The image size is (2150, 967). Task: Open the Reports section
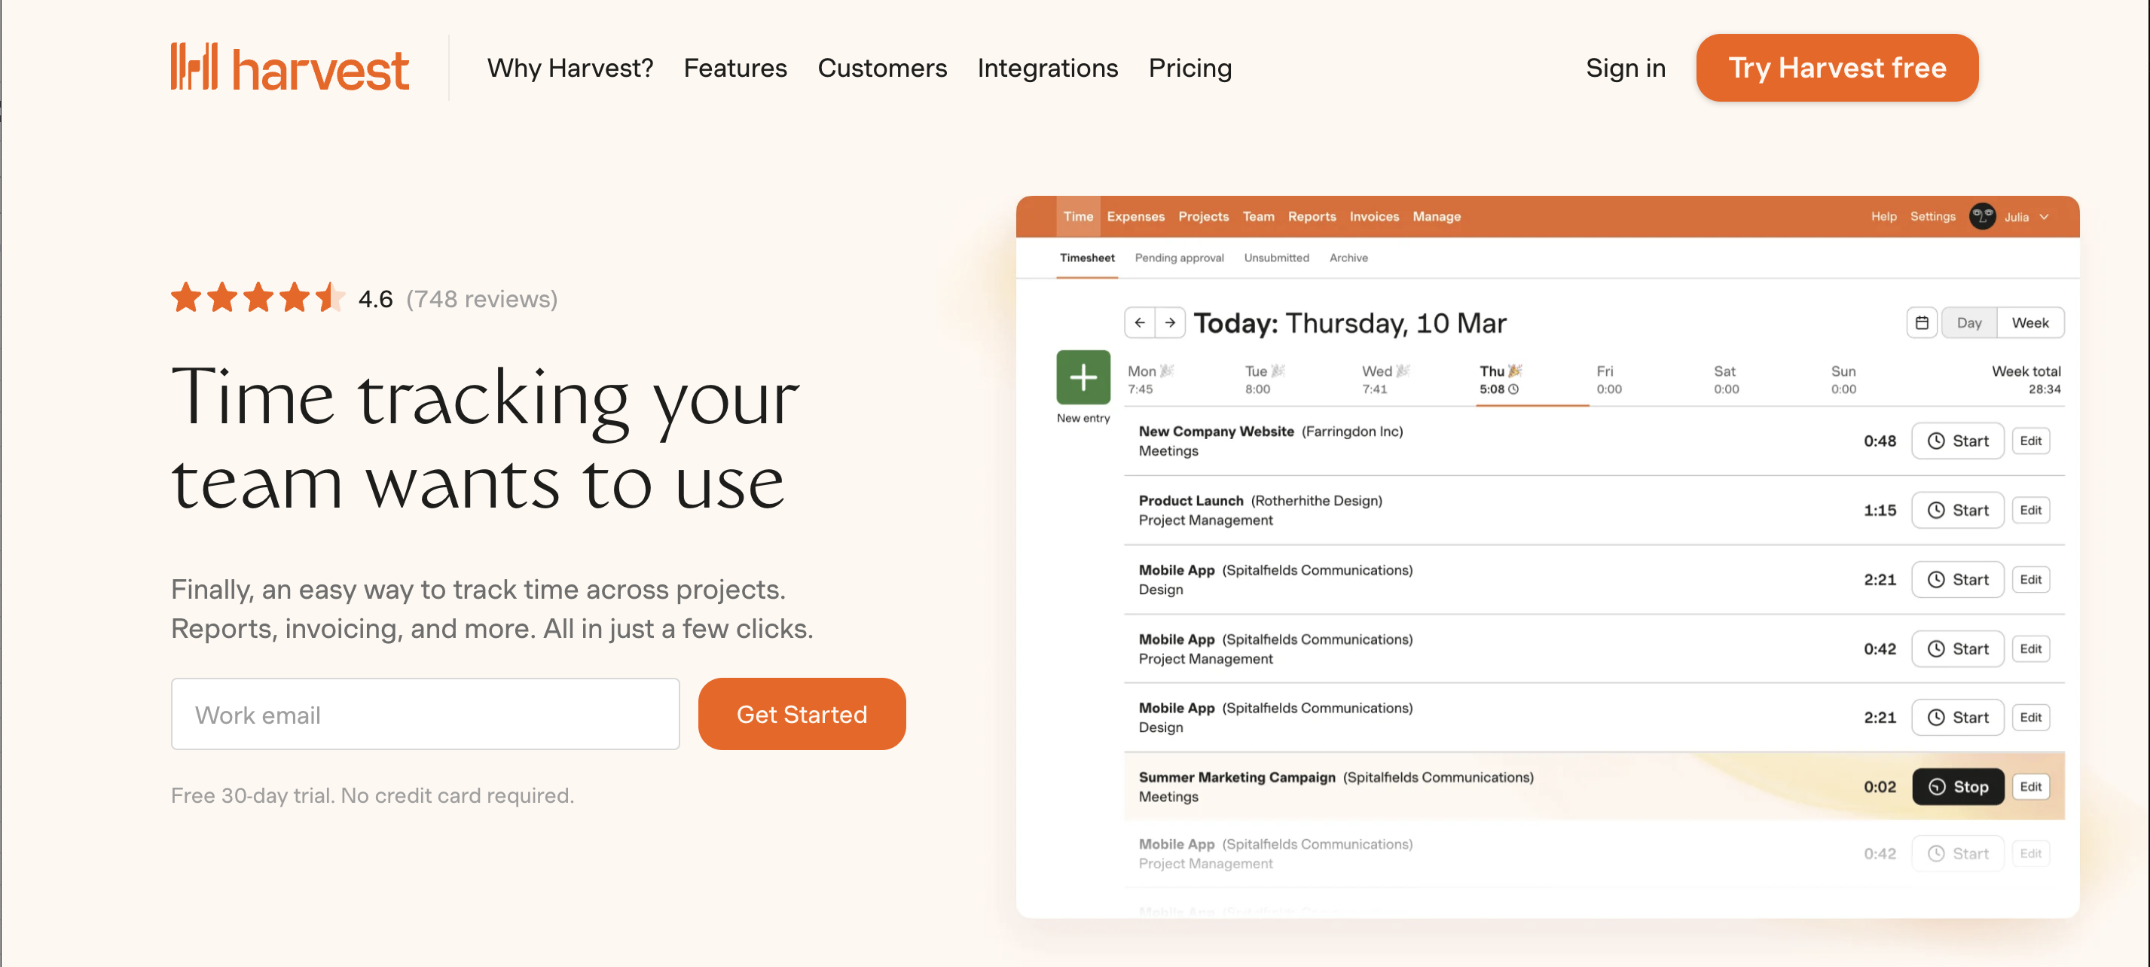(x=1311, y=217)
